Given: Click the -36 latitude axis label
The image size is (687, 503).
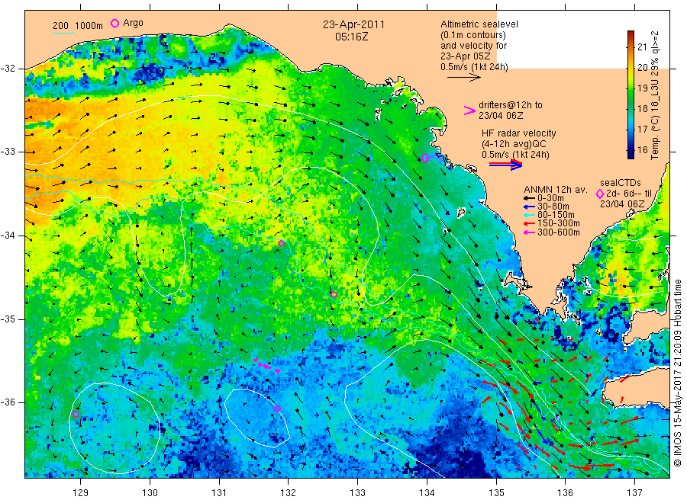Looking at the screenshot, I should click(8, 402).
